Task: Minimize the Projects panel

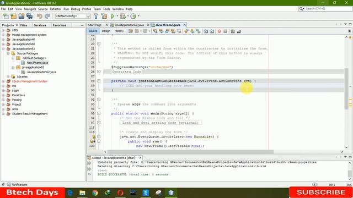Action: pyautogui.click(x=82, y=25)
